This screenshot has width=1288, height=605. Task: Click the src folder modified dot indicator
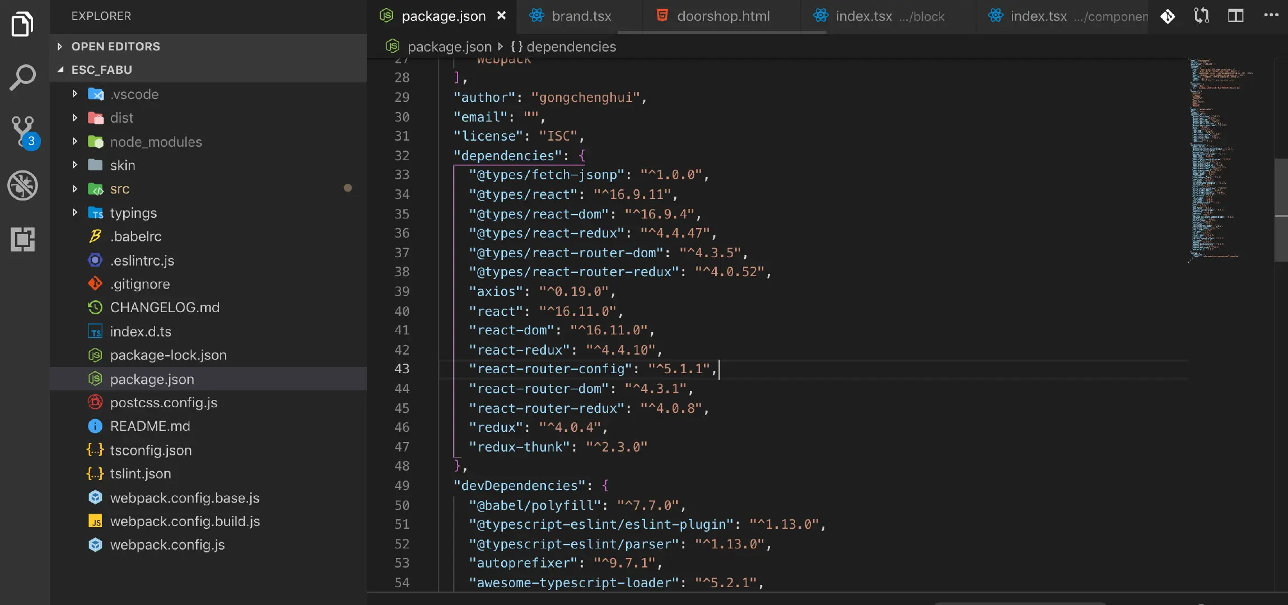tap(348, 188)
